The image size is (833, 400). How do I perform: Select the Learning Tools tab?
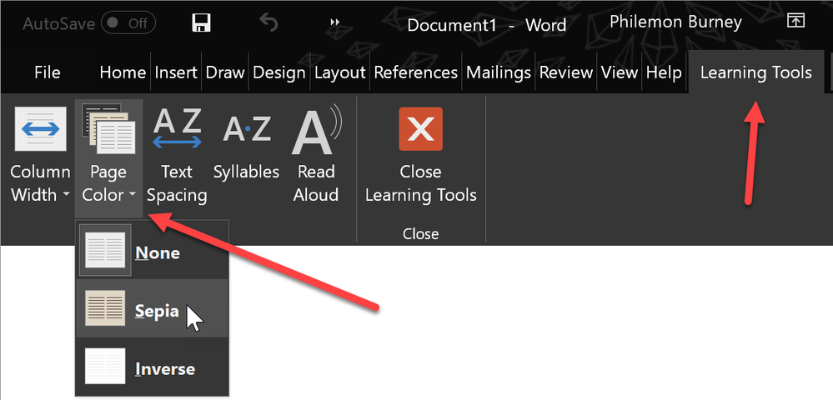point(756,72)
